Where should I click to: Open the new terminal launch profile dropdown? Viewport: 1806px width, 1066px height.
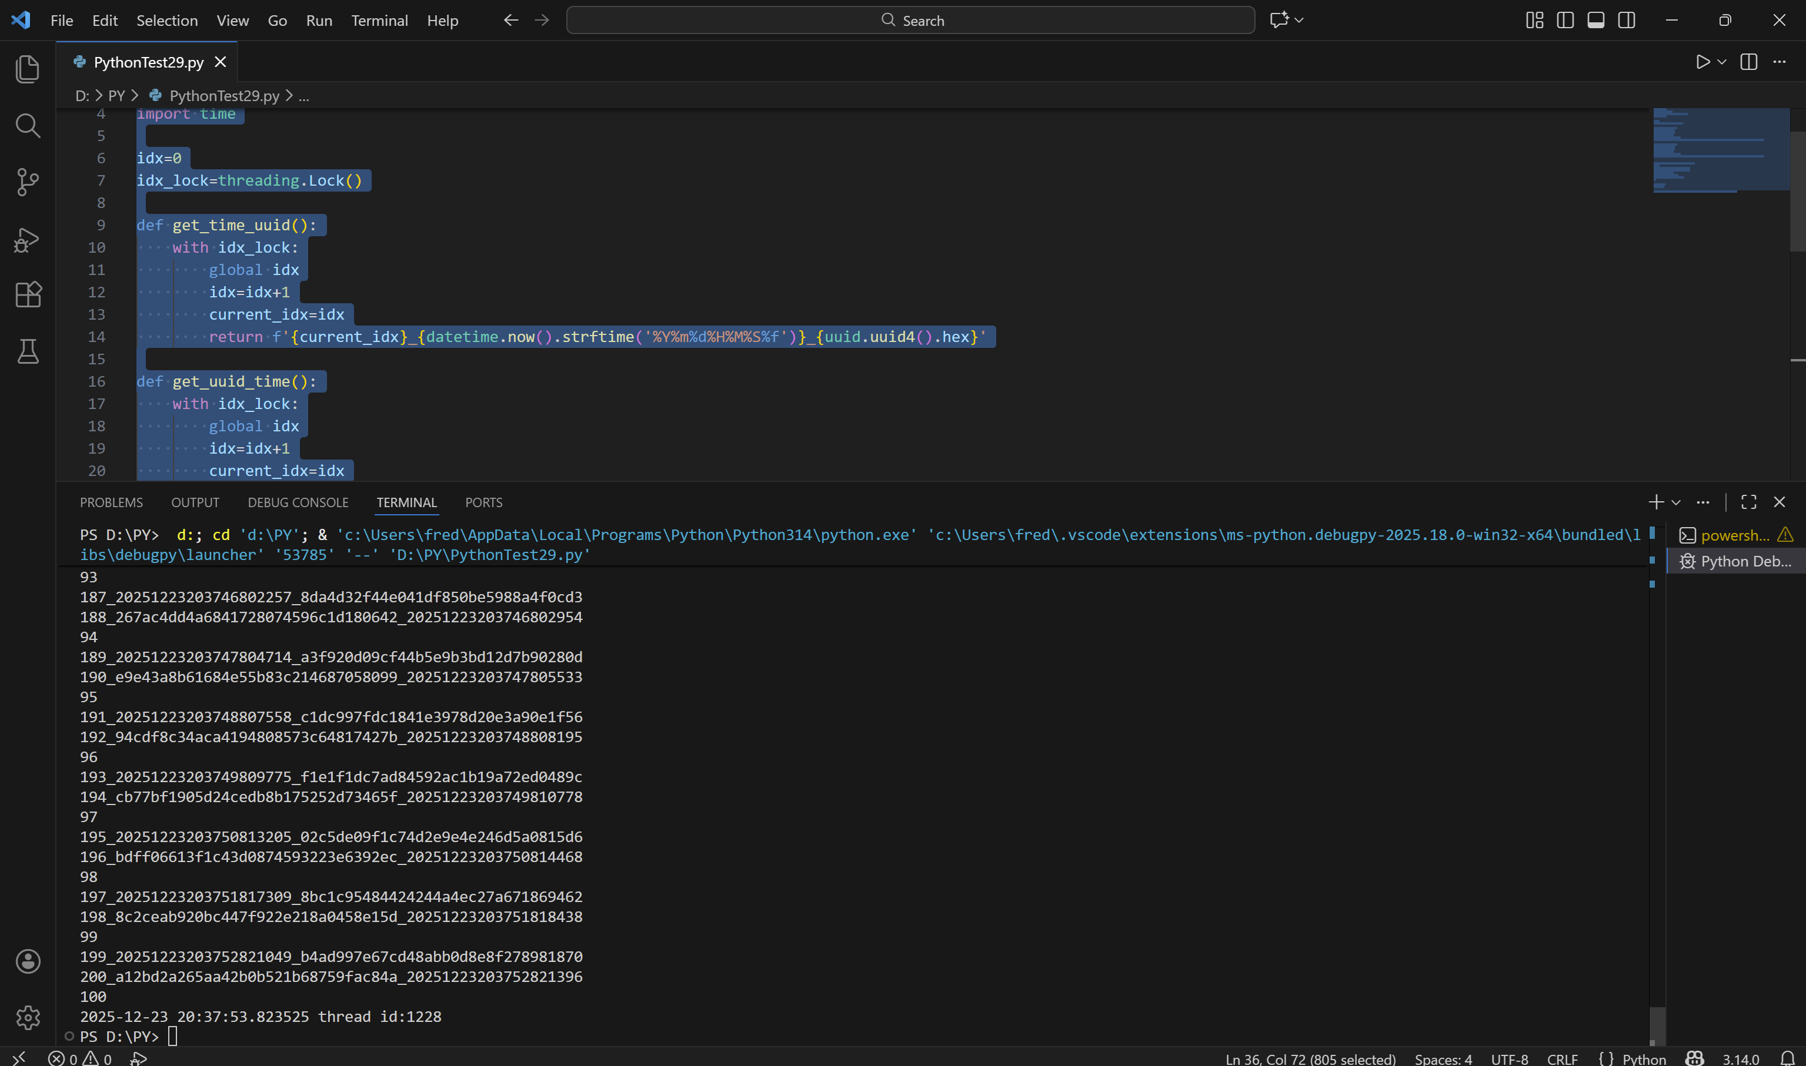pos(1676,502)
